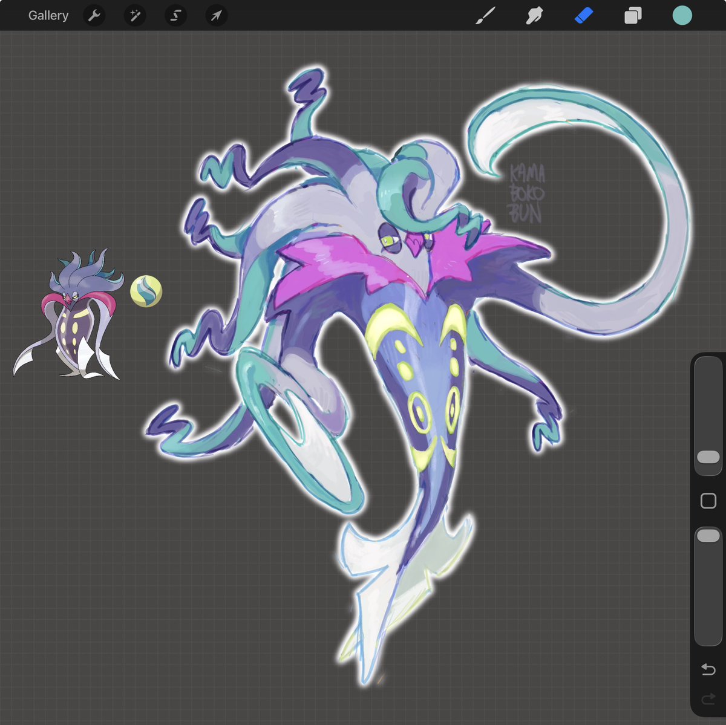726x725 pixels.
Task: Select the Smudge tool
Action: (x=534, y=16)
